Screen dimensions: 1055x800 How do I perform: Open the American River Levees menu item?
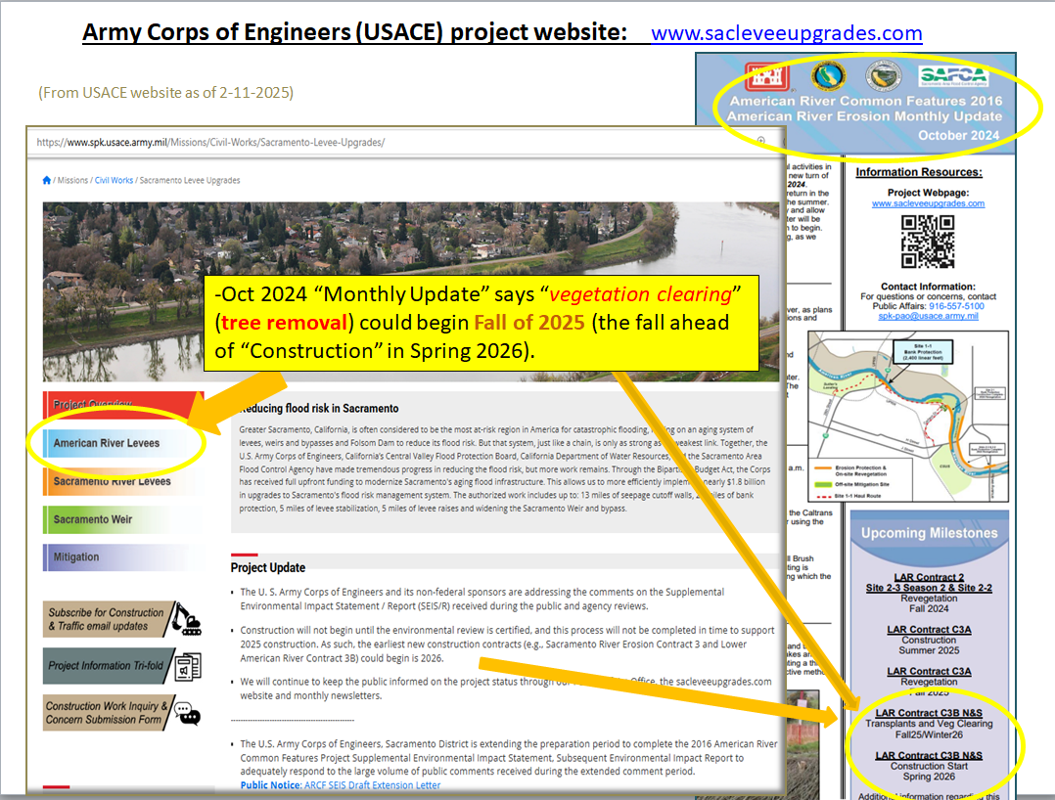coord(123,443)
